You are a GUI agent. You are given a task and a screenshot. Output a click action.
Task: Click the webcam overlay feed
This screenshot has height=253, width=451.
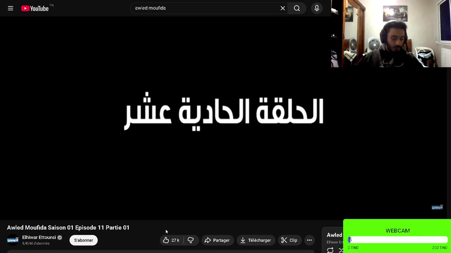click(x=391, y=33)
